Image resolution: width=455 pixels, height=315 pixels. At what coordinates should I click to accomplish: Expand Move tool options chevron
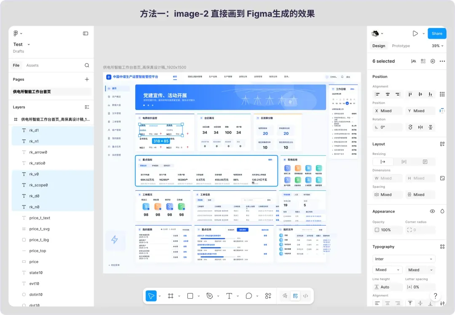(x=160, y=296)
